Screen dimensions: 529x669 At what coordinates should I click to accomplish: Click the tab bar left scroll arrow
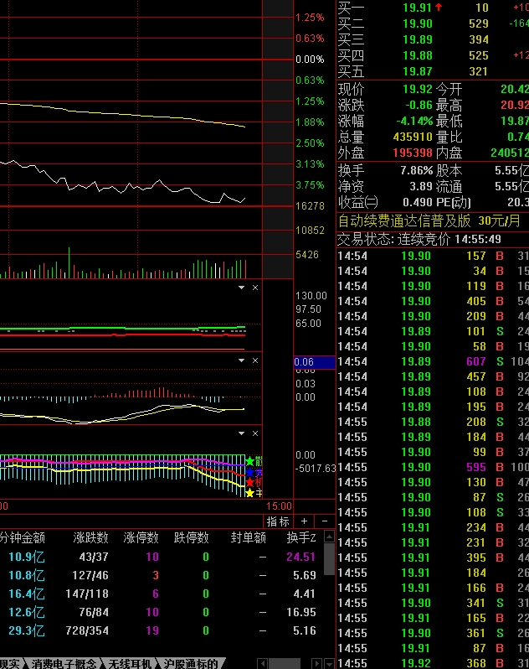(263, 664)
